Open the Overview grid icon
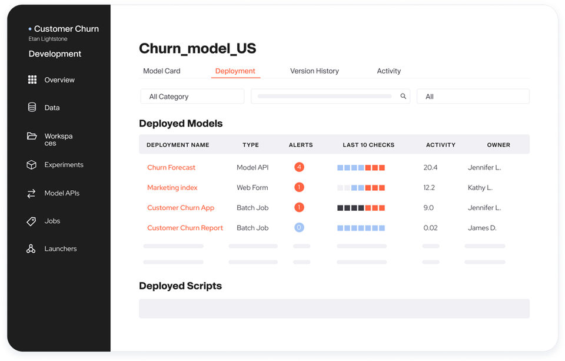Screen dimensions: 565x361 pyautogui.click(x=32, y=80)
